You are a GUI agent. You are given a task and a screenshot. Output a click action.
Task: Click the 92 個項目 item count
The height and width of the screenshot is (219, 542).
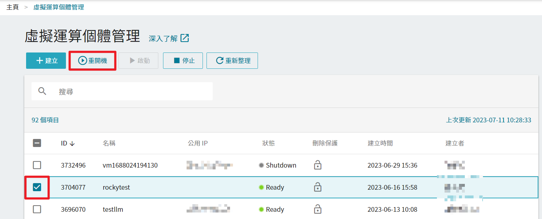click(x=45, y=120)
